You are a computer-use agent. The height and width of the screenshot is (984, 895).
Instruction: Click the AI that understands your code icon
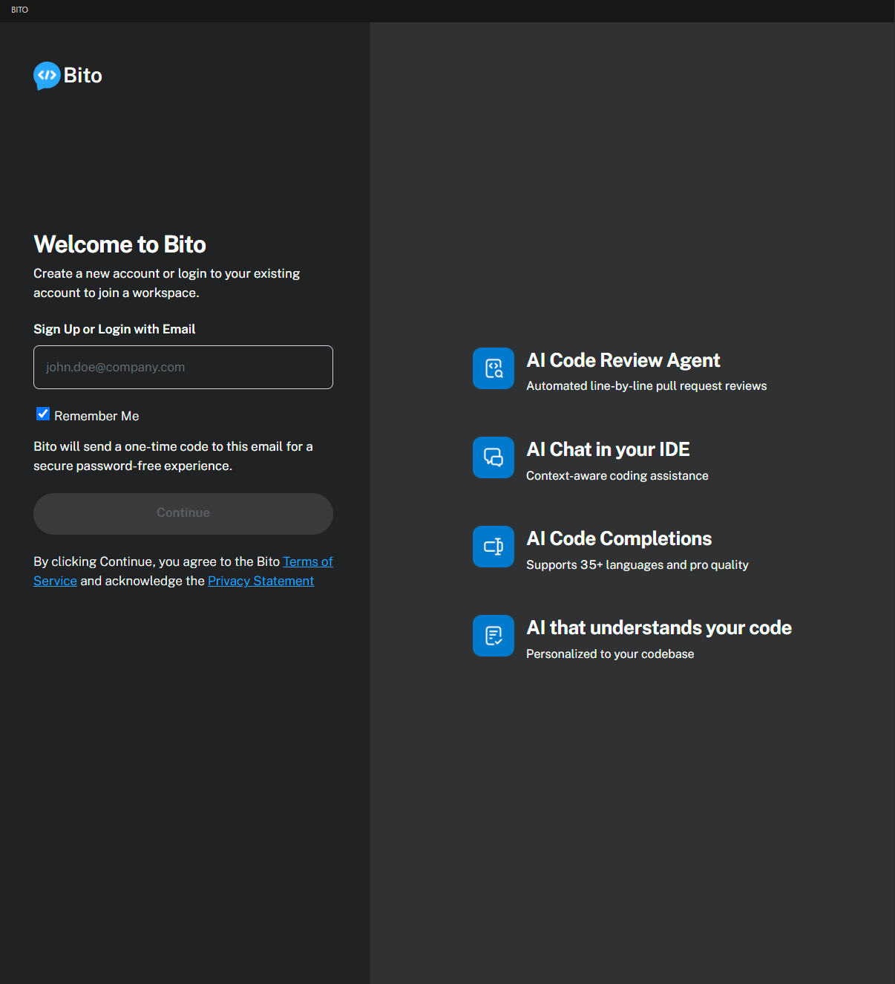point(494,636)
